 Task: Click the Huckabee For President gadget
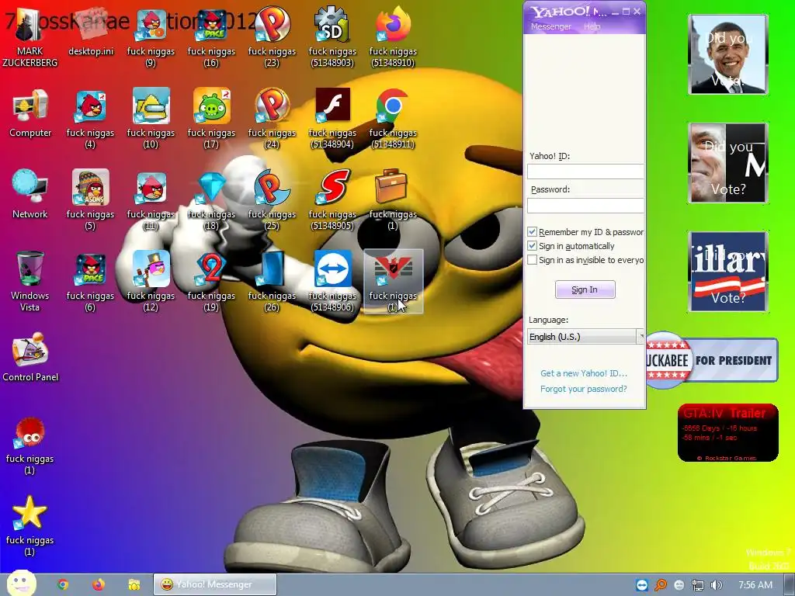(712, 360)
